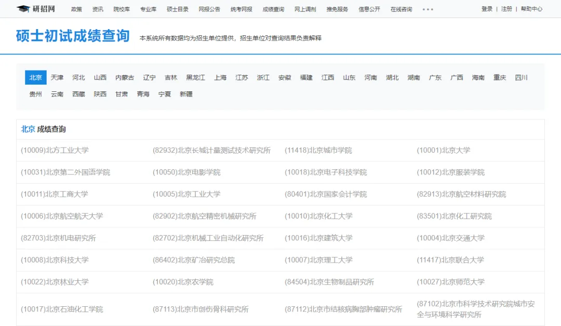561x326 pixels.
Task: Choose 重庆 from province list
Action: [x=500, y=77]
